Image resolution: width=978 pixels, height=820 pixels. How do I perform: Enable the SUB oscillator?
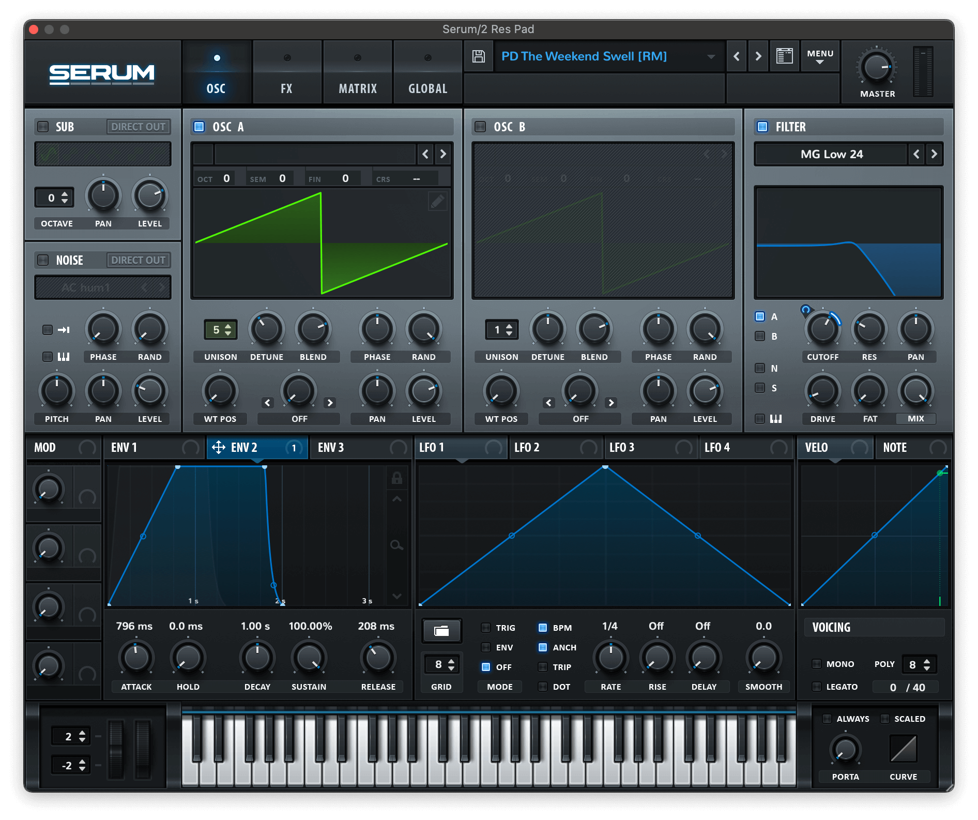[x=43, y=127]
